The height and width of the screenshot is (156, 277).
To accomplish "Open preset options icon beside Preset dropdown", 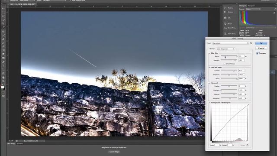I will [251, 43].
